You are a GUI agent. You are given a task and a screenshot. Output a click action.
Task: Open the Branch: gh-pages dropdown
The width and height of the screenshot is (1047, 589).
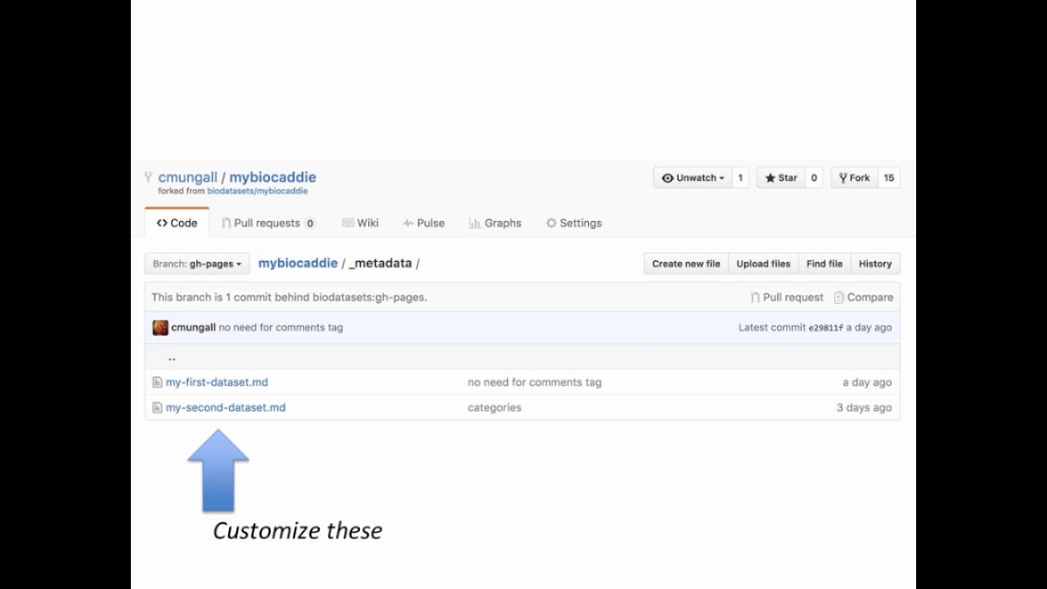pyautogui.click(x=197, y=263)
